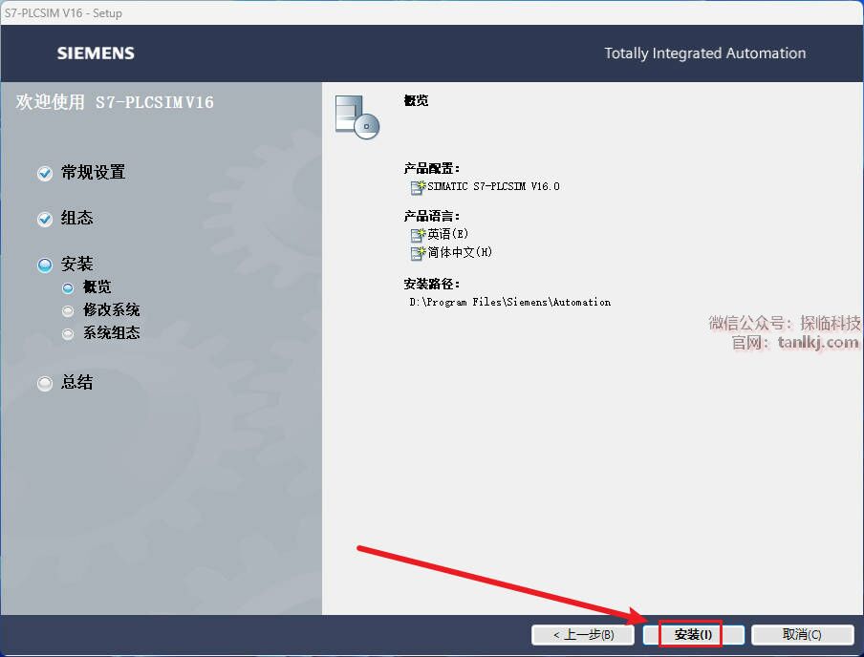Click the 产品配置: heading

coord(431,168)
